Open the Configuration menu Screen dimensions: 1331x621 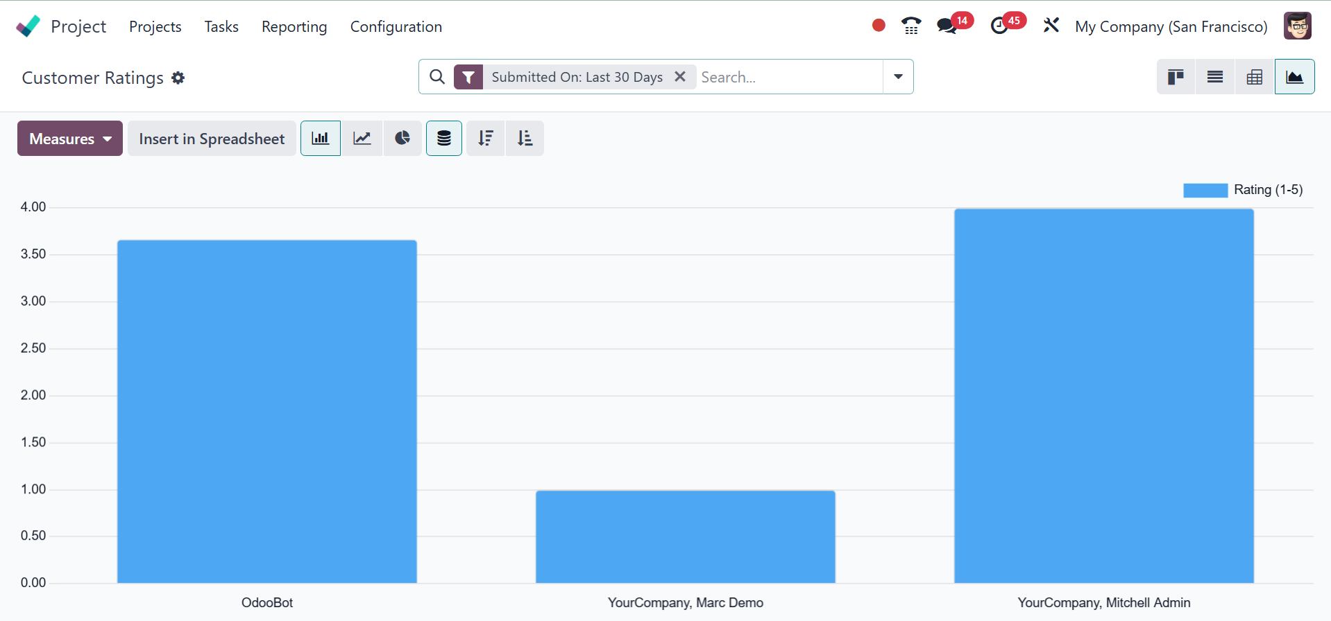396,26
